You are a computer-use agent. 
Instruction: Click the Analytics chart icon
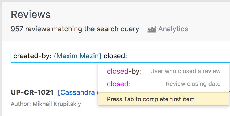pyautogui.click(x=152, y=29)
